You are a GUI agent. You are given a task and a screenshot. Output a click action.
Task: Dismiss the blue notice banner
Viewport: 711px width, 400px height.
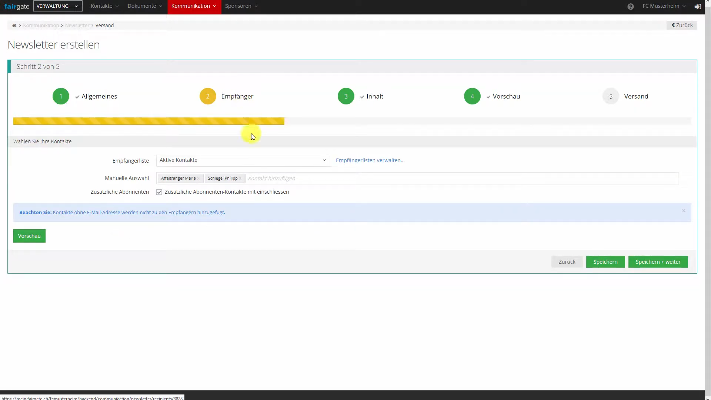[684, 211]
